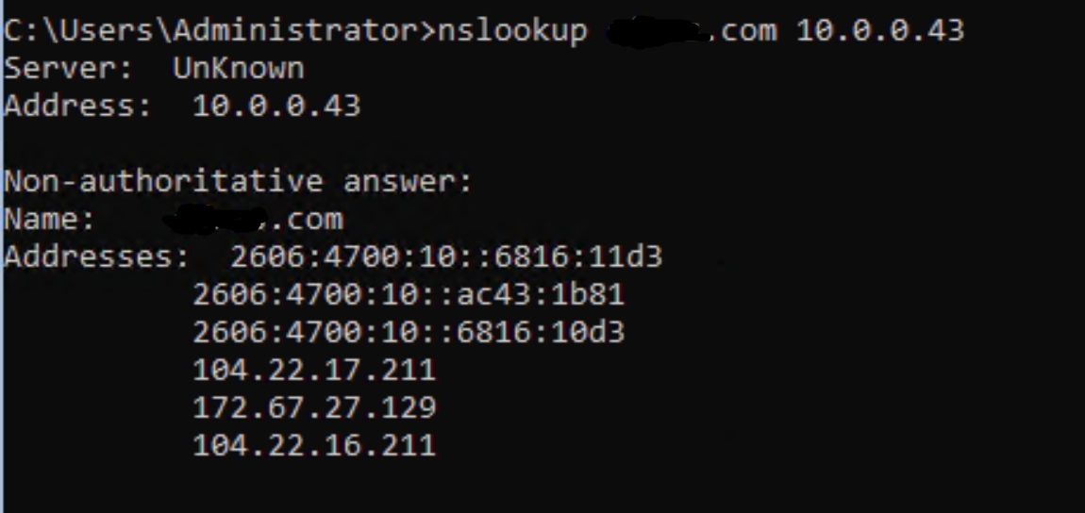Image resolution: width=1085 pixels, height=513 pixels.
Task: Click 10.0.0.43 on the Address line
Action: click(276, 106)
